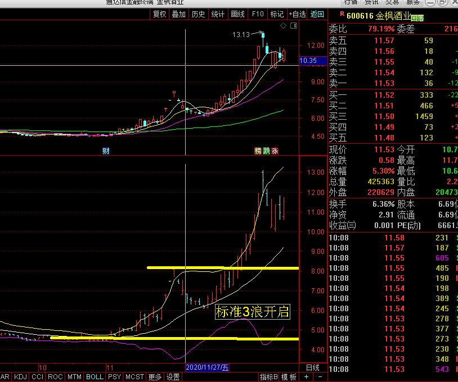
Task: Click 返回 to go back
Action: 317,14
